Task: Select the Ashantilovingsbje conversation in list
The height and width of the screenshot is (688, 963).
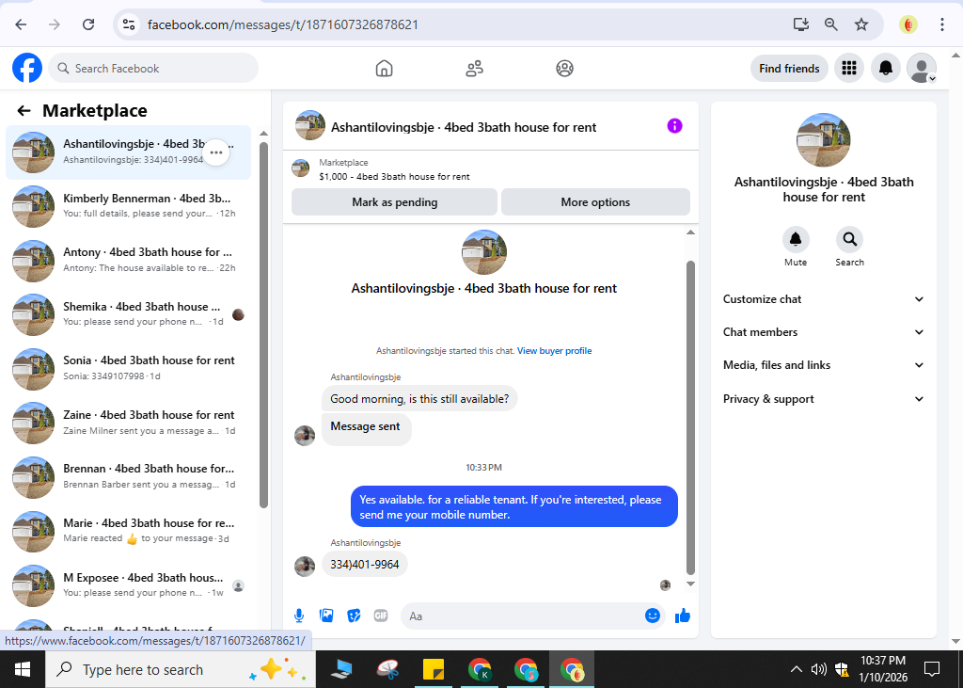Action: pos(128,152)
